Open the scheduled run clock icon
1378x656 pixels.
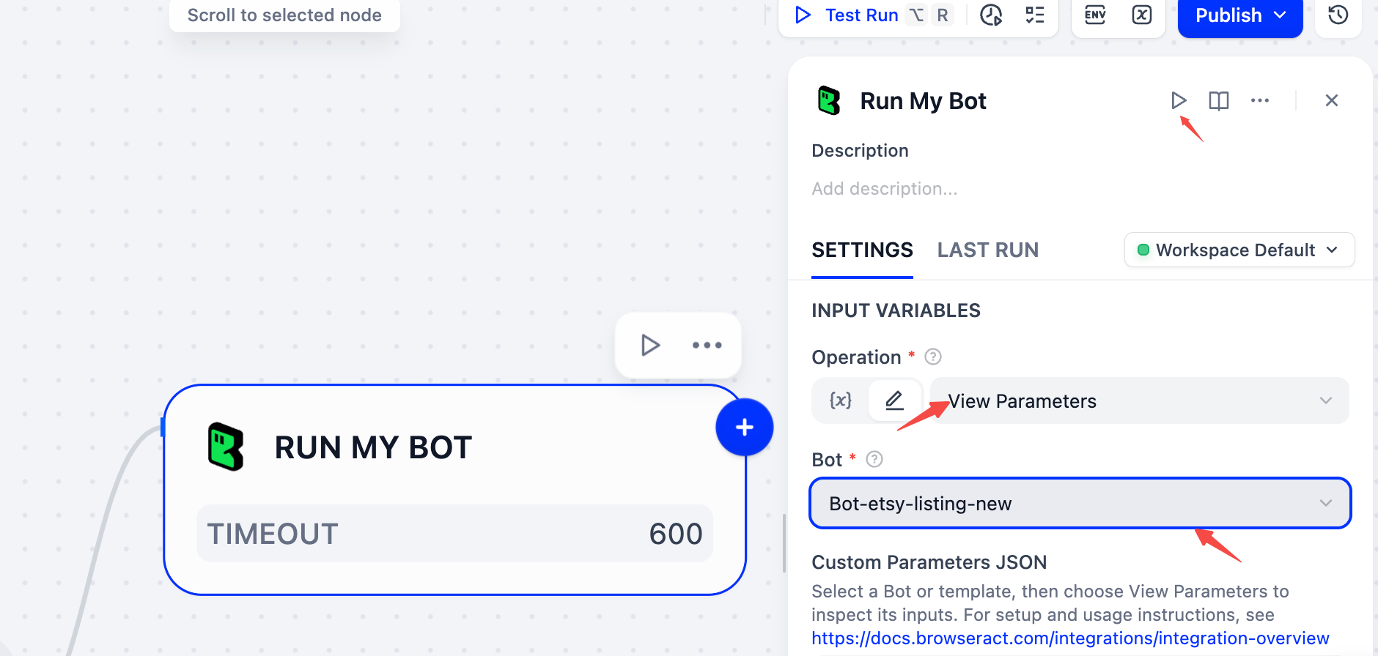pyautogui.click(x=991, y=15)
